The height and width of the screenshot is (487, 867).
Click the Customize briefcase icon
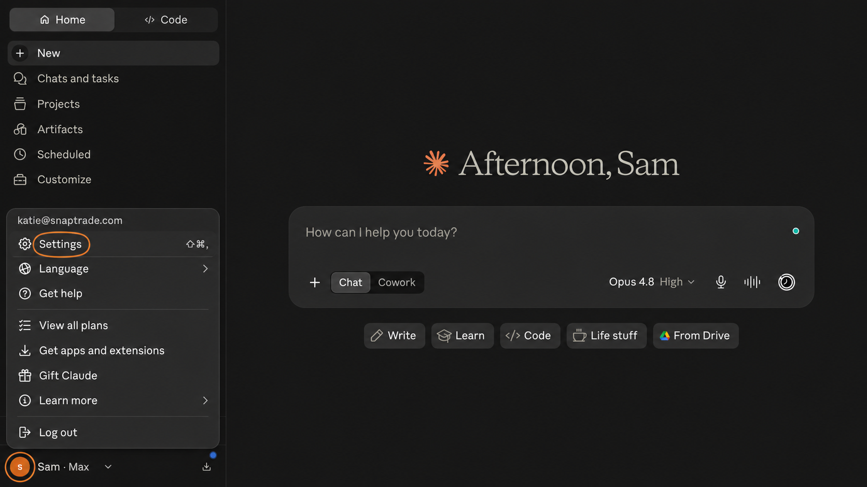tap(20, 180)
